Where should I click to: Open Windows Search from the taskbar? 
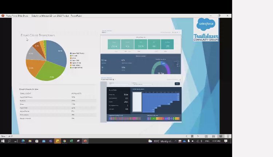(9, 141)
